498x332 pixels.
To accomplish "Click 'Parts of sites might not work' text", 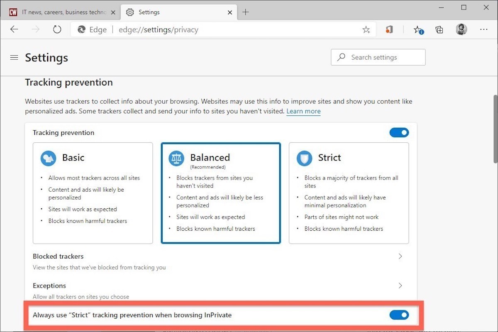I will (342, 217).
